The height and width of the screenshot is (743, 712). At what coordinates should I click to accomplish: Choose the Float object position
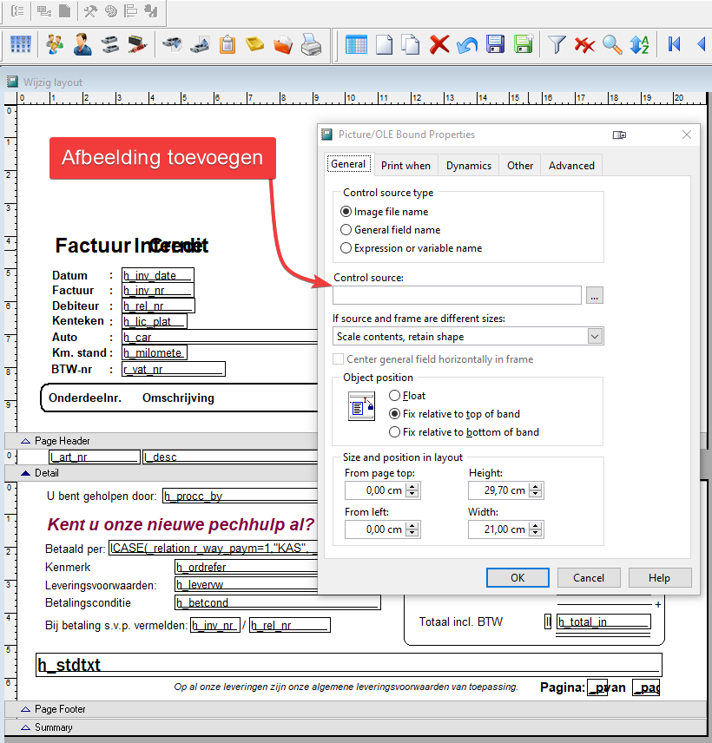tap(395, 396)
